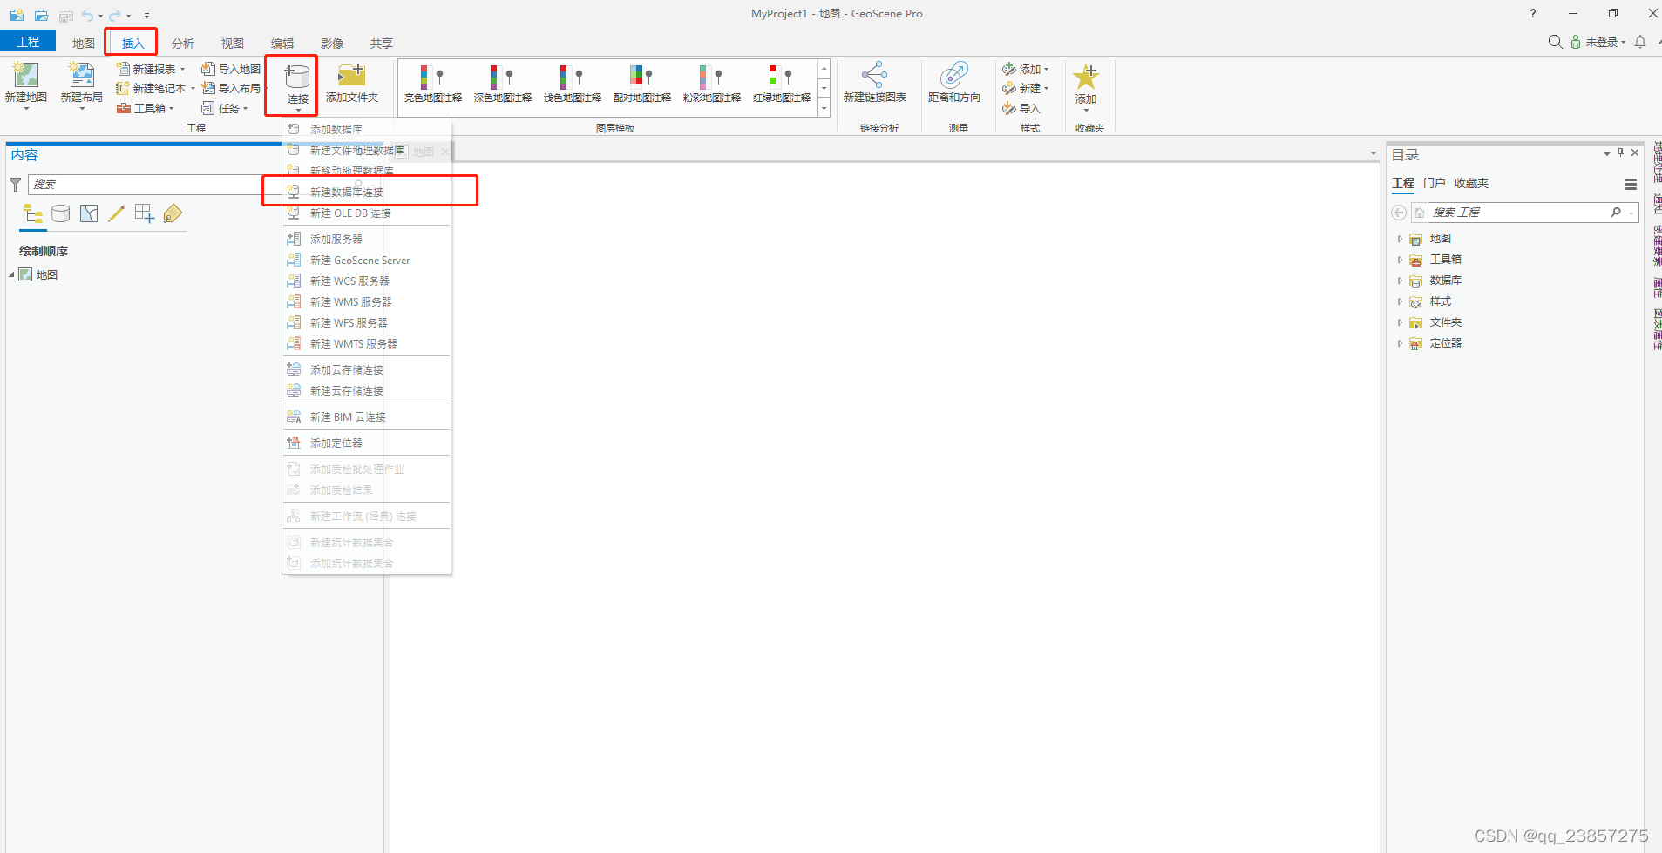The width and height of the screenshot is (1662, 853).
Task: Select the 浅色地图注释 layer template
Action: click(573, 84)
